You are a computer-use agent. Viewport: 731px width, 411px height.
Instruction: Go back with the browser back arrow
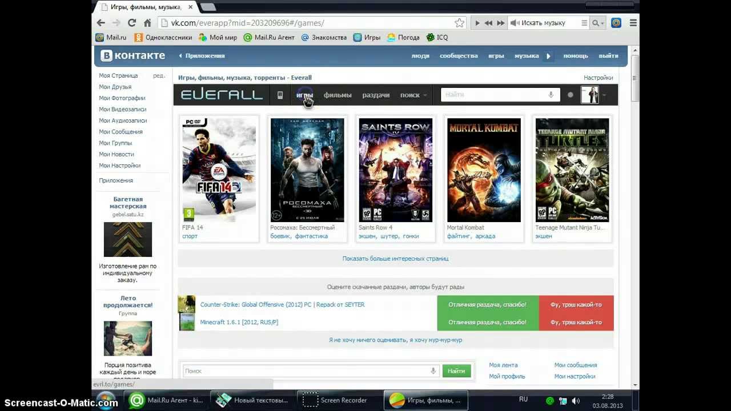click(101, 23)
